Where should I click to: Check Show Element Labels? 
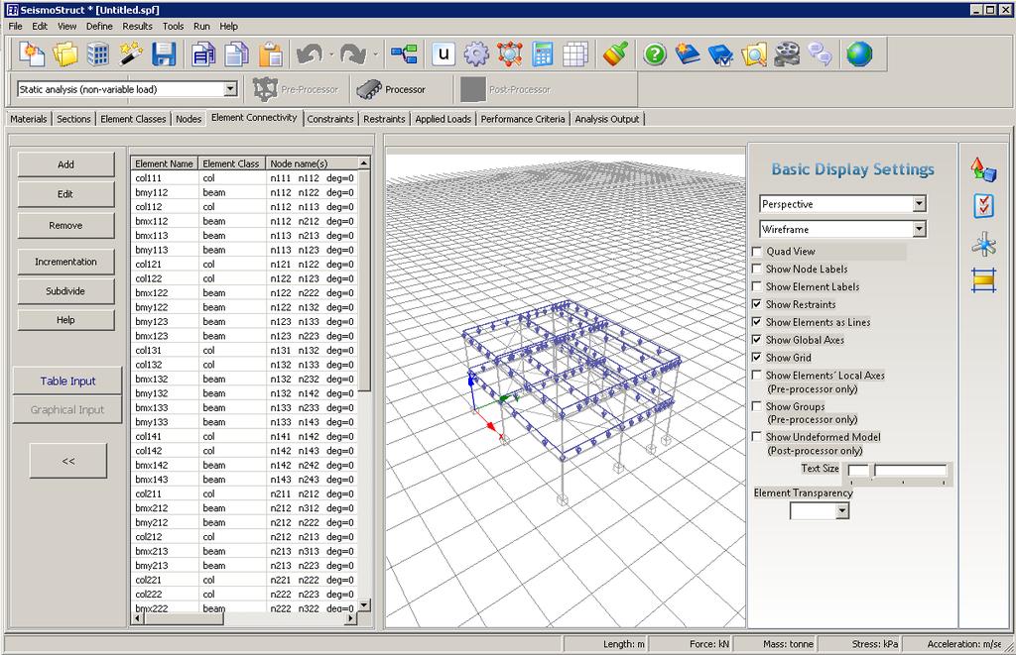[x=756, y=286]
